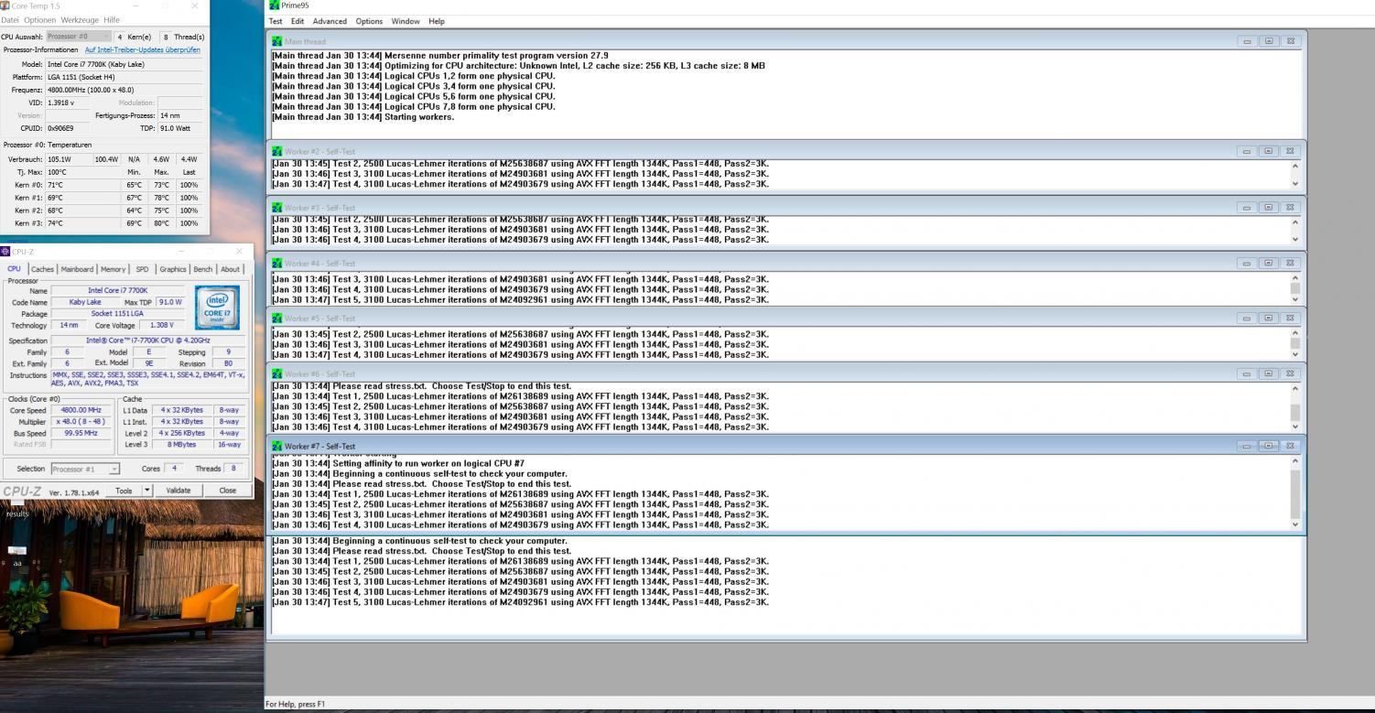
Task: Click the Worker #4 window's title icon
Action: pyautogui.click(x=277, y=264)
